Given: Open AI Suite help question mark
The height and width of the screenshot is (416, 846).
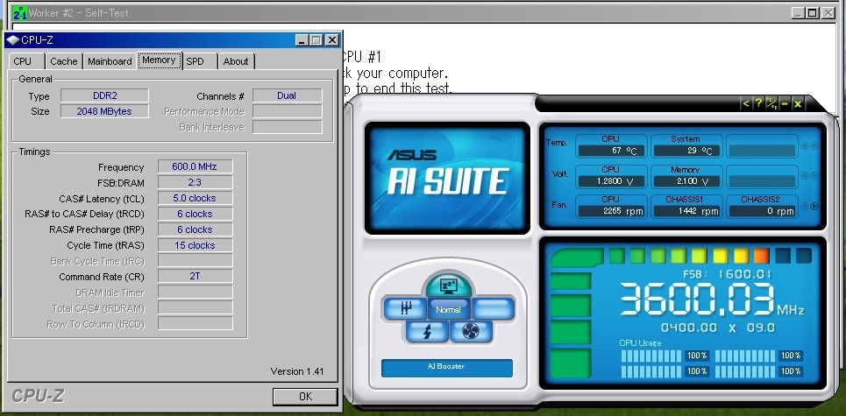Looking at the screenshot, I should pos(758,103).
